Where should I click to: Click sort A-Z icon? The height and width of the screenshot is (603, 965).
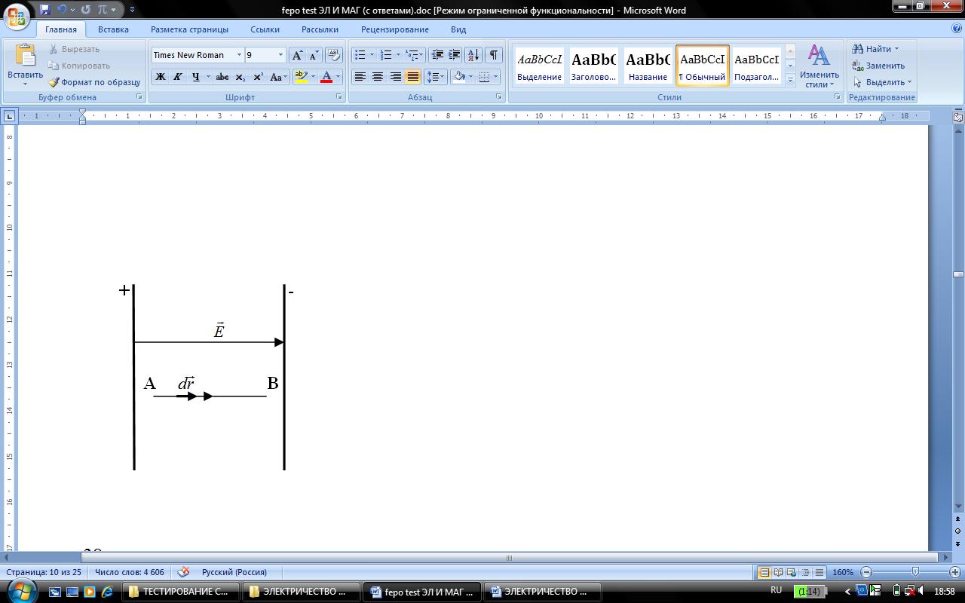[473, 55]
